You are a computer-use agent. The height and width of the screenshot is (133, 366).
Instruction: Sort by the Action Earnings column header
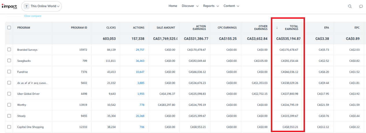(199, 28)
